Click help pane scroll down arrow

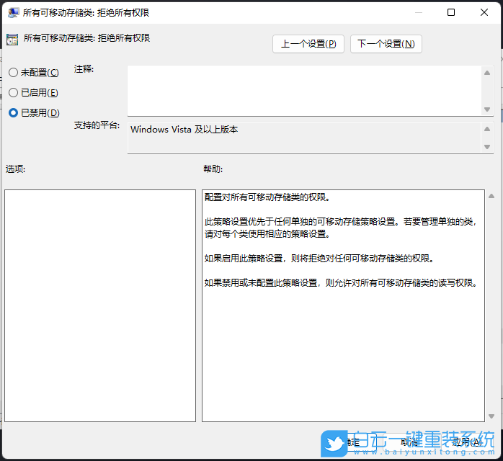[491, 416]
